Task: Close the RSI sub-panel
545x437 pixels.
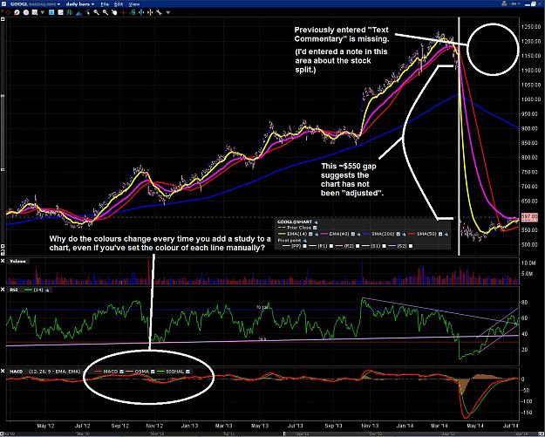Action: coord(3,290)
